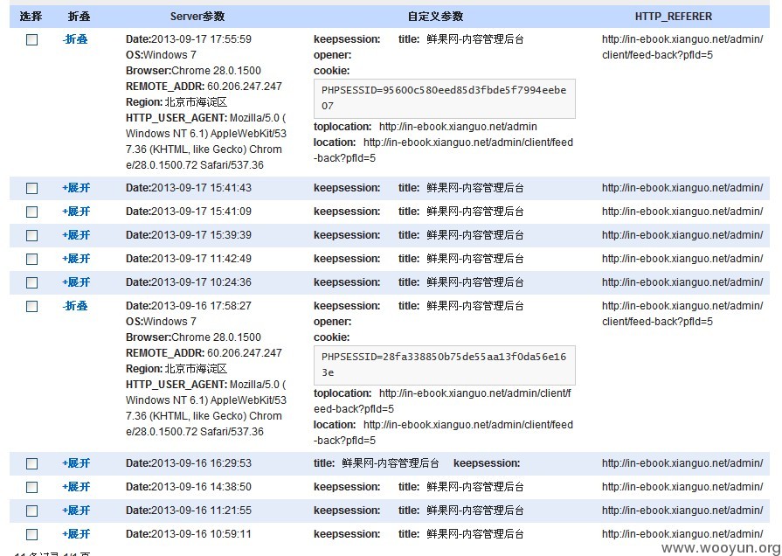Click the 选择 column header
782x556 pixels.
pos(31,17)
